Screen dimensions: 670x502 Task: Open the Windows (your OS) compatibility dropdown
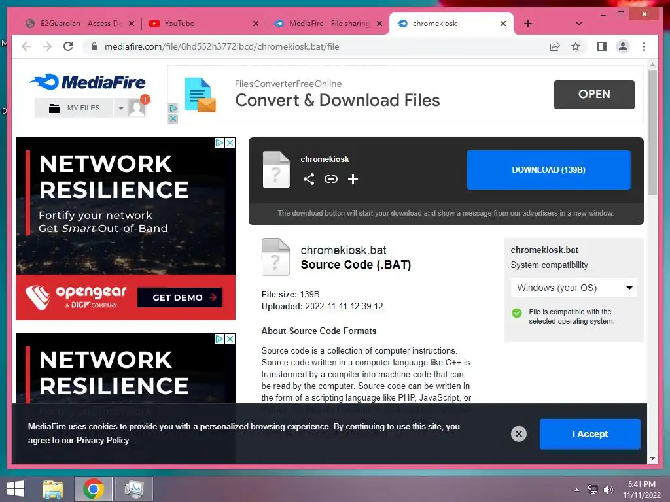click(x=574, y=288)
